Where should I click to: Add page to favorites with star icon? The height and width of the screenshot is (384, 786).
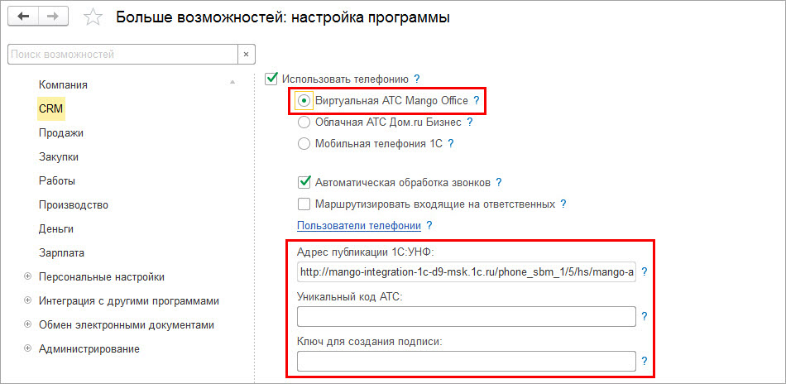pyautogui.click(x=93, y=17)
